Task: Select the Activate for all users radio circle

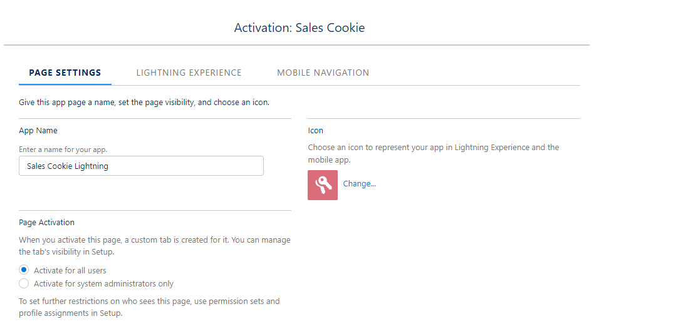Action: click(24, 270)
